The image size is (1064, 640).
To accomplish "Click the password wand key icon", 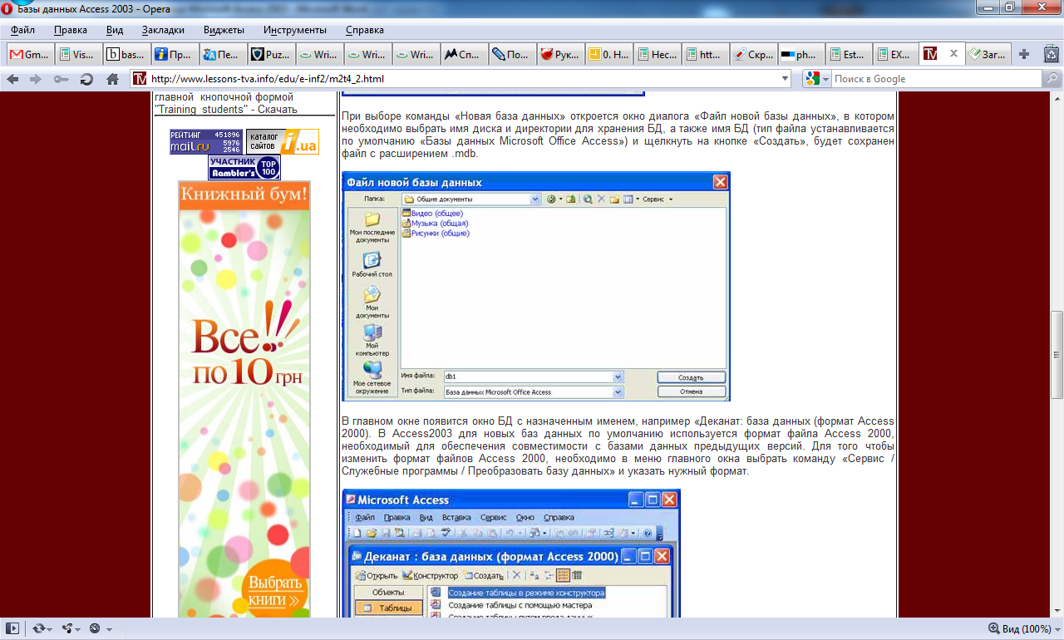I will coord(61,79).
